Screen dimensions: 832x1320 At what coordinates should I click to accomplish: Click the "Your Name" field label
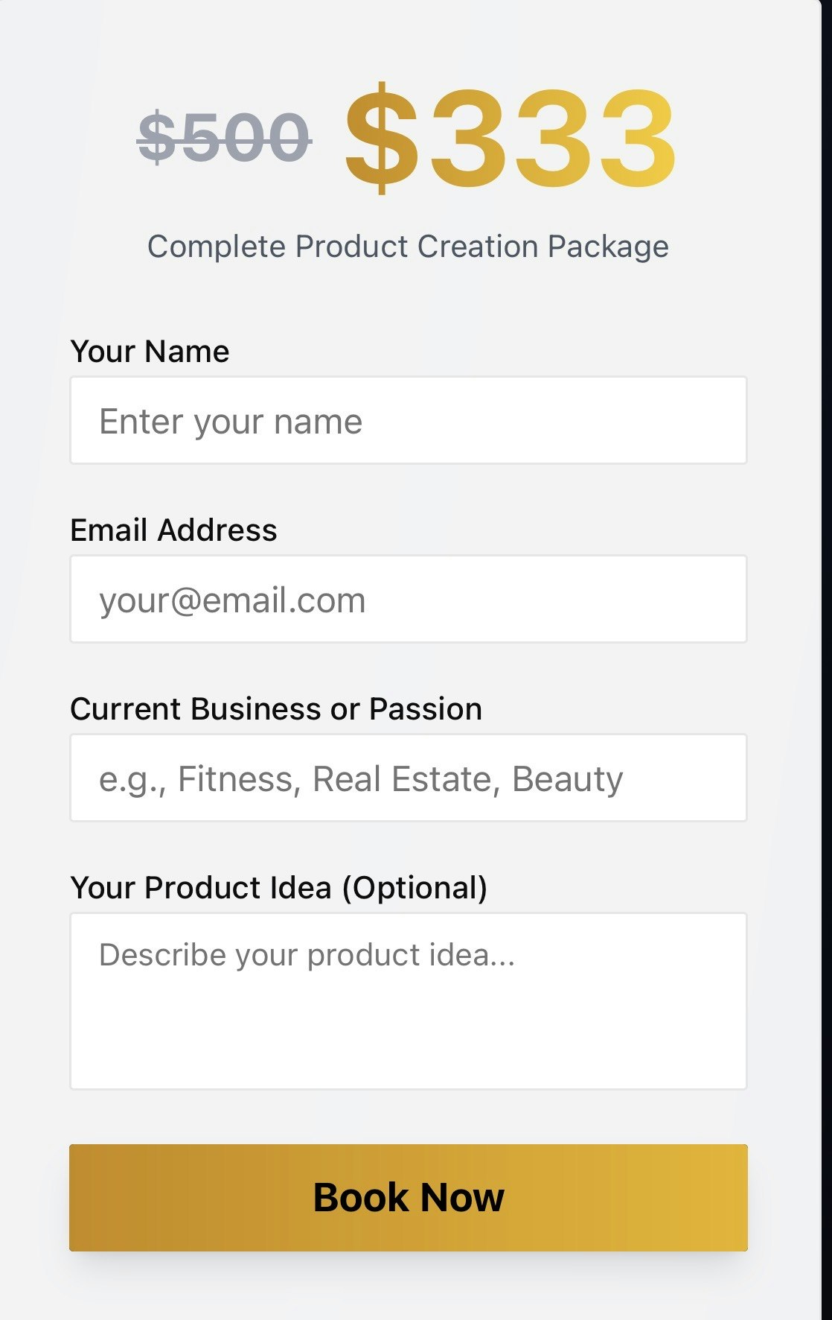[x=150, y=352]
